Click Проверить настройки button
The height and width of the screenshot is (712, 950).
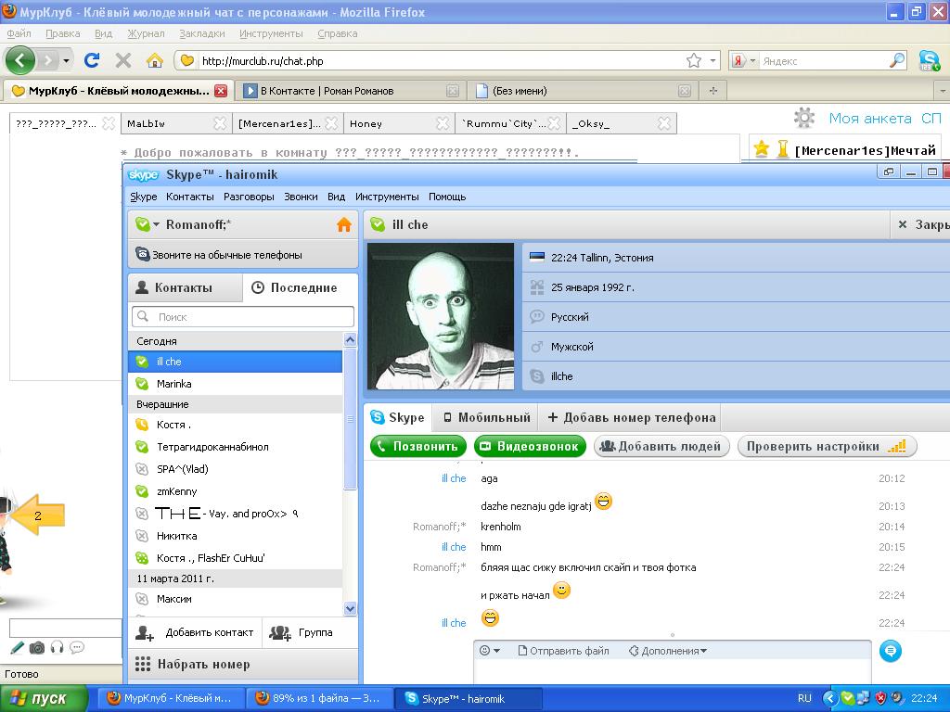tap(827, 446)
